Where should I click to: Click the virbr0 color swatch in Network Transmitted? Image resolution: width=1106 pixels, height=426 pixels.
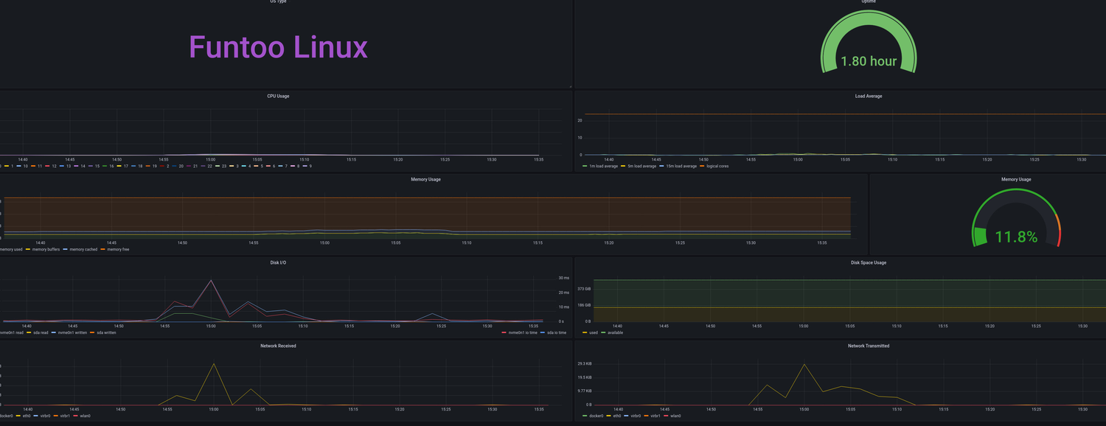(x=627, y=416)
